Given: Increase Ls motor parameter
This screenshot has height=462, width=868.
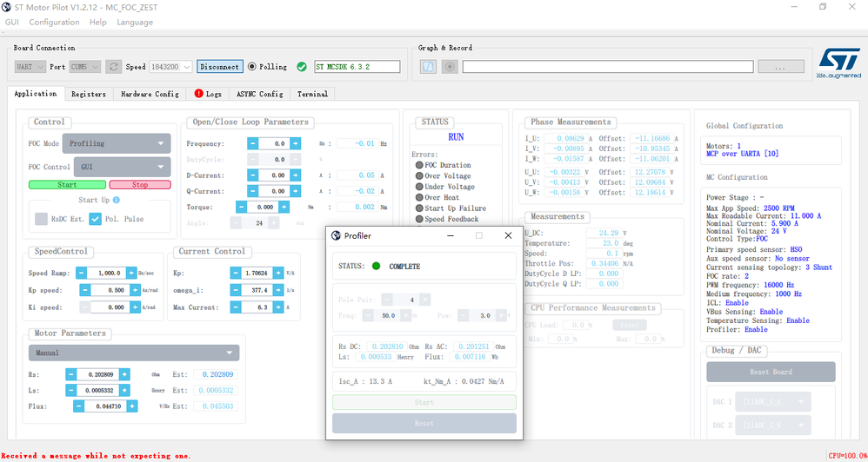Looking at the screenshot, I should tap(124, 390).
